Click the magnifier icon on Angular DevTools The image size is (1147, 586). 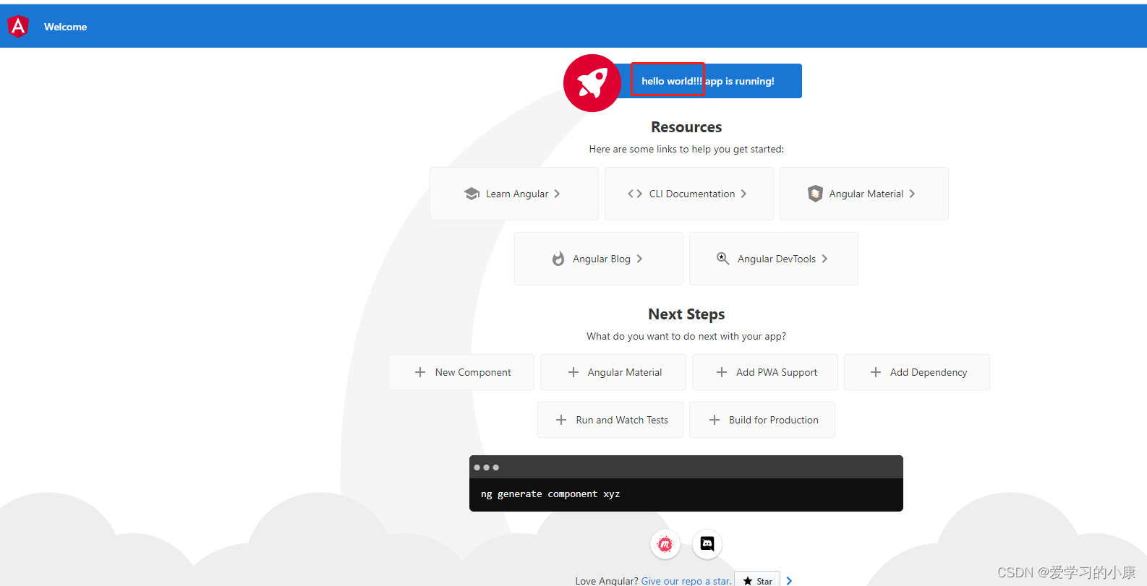[x=722, y=258]
